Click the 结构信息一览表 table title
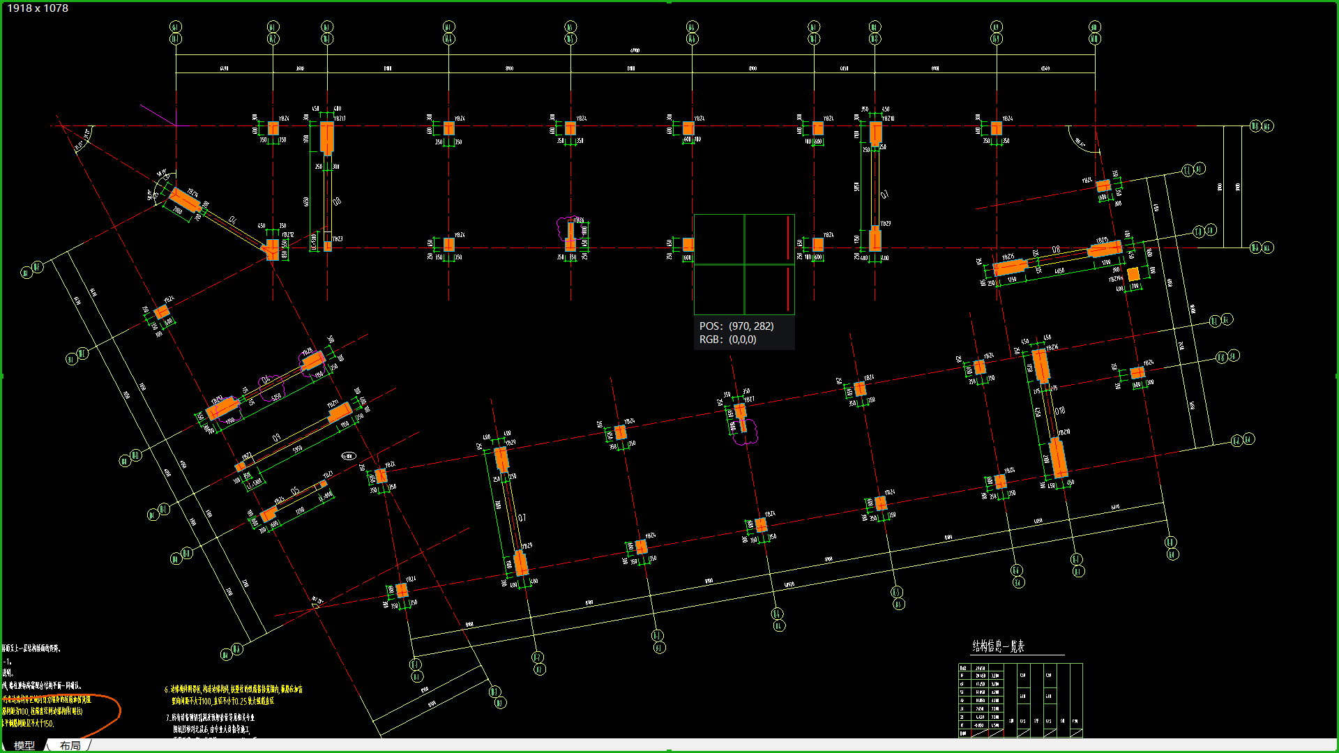This screenshot has width=1339, height=753. tap(998, 646)
